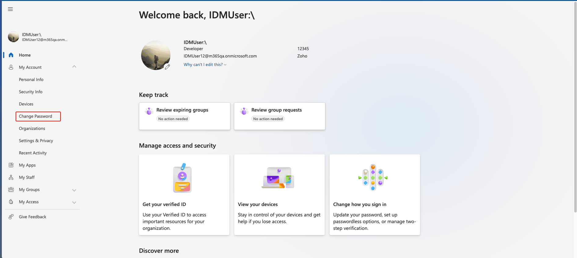Open the View your devices card
577x258 pixels.
point(279,195)
